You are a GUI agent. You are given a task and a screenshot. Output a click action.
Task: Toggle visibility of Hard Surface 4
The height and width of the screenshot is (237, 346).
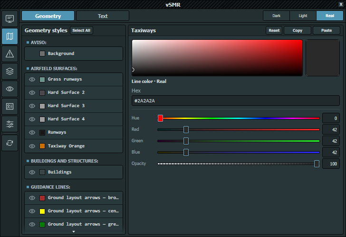[32, 119]
